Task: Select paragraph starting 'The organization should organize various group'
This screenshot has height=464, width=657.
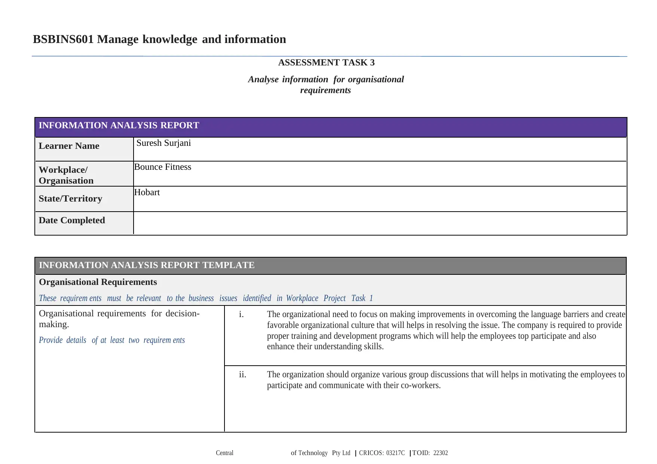Action: click(446, 380)
